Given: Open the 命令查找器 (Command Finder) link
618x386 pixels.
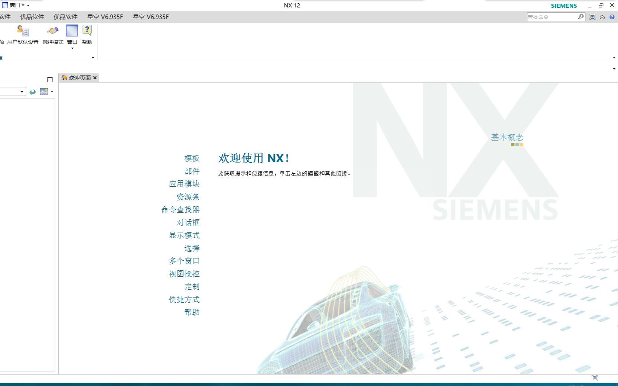Looking at the screenshot, I should coord(181,209).
